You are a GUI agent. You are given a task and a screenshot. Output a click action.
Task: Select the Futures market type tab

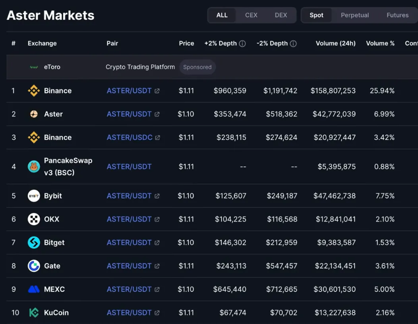pyautogui.click(x=397, y=15)
